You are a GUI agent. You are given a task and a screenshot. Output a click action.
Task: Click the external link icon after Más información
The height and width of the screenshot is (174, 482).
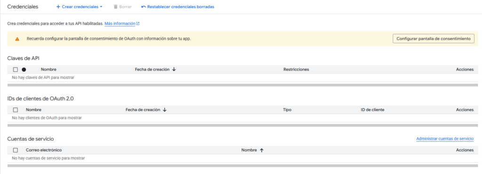138,23
